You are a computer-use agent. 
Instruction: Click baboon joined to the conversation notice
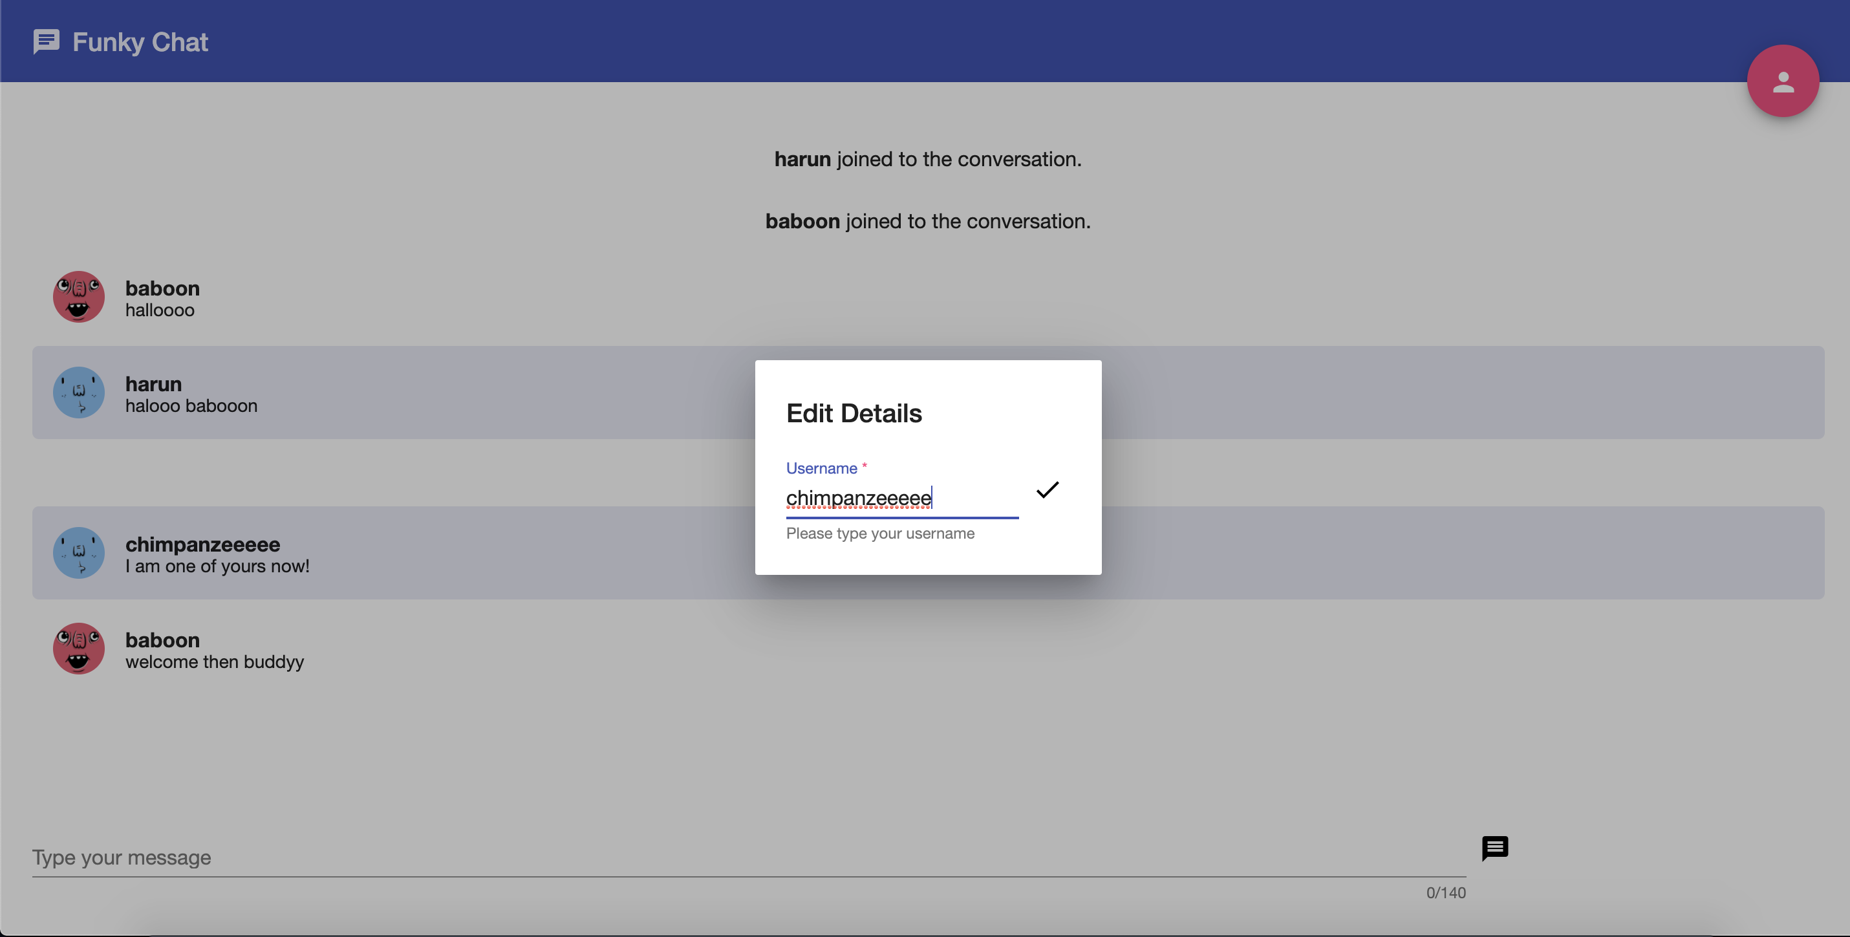(x=927, y=221)
